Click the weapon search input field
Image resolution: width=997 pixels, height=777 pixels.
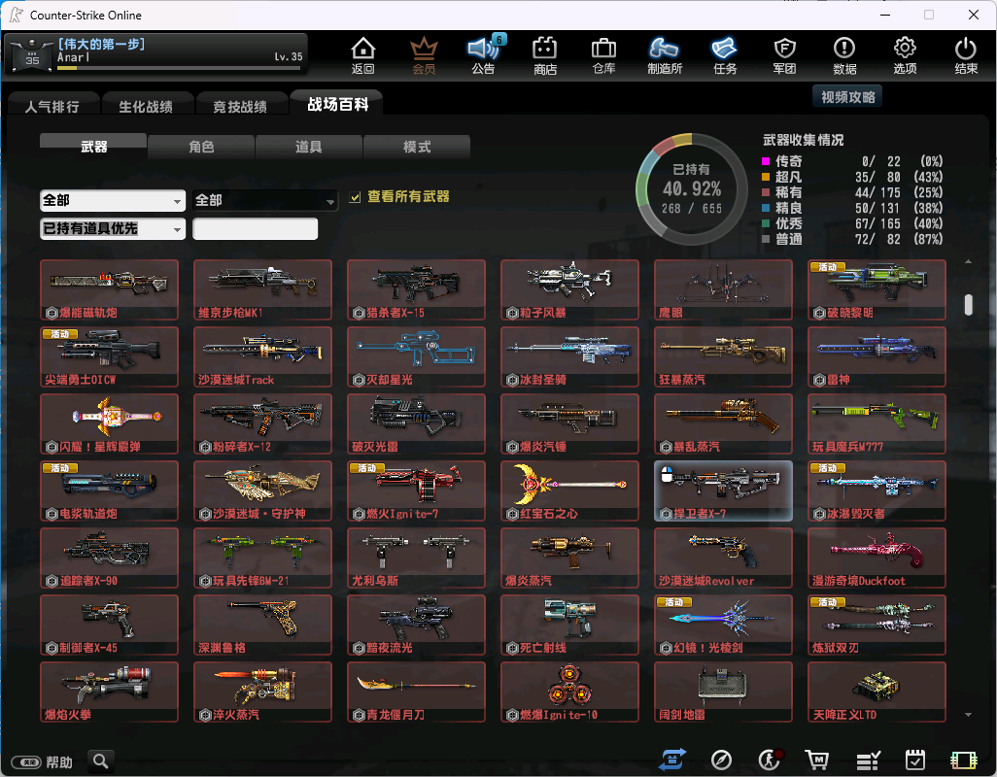click(x=255, y=228)
